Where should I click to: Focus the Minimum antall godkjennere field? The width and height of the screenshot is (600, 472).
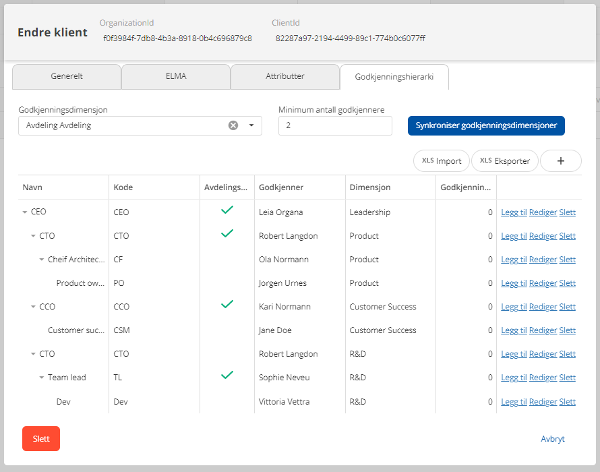click(334, 125)
